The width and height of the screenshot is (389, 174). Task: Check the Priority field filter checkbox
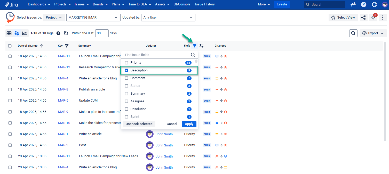[126, 62]
